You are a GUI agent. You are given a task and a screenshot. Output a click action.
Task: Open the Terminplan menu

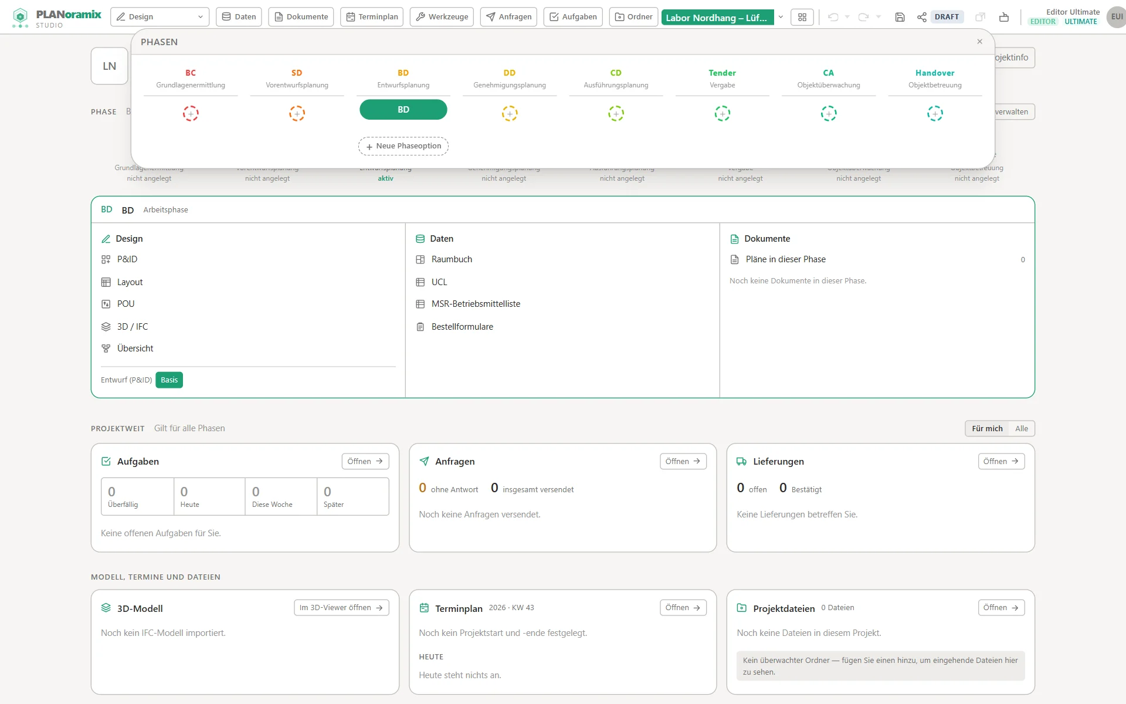pos(372,17)
